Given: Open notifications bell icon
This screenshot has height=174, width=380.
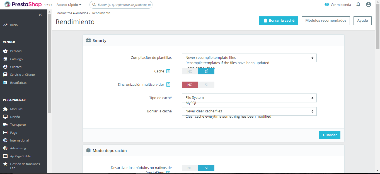Looking at the screenshot, I should tap(358, 4).
